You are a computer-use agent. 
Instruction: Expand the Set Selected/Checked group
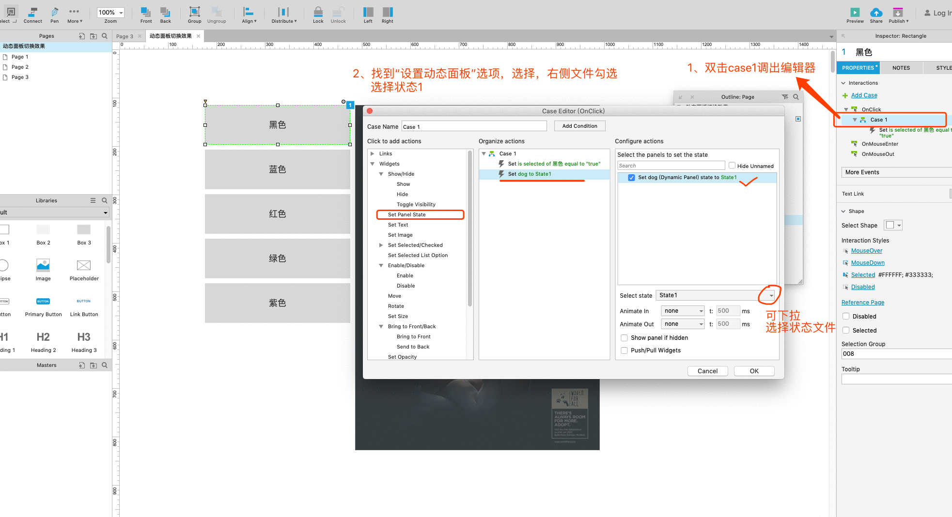(x=381, y=245)
